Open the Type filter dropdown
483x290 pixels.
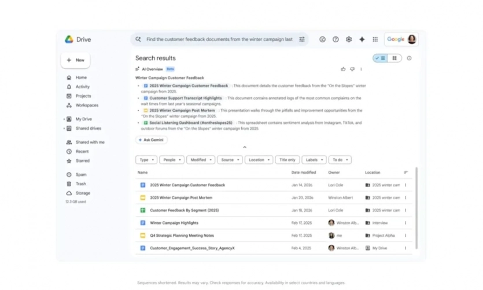tap(146, 160)
